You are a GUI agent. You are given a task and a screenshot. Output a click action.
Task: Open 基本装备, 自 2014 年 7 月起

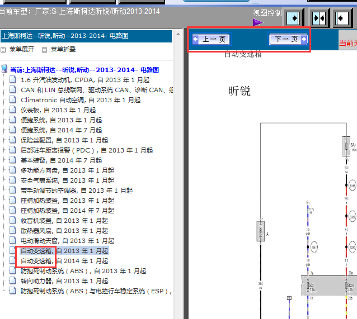(x=61, y=160)
